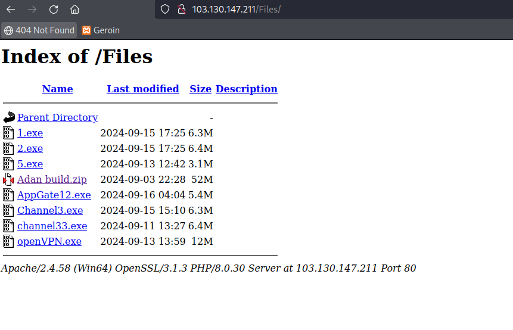Download 1.exe file link
This screenshot has width=513, height=330.
(x=30, y=133)
